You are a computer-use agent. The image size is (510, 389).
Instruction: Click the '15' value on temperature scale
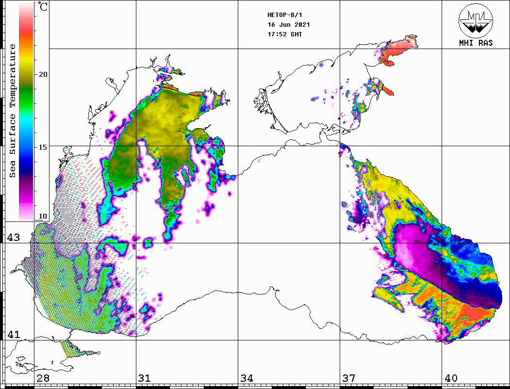[x=43, y=147]
